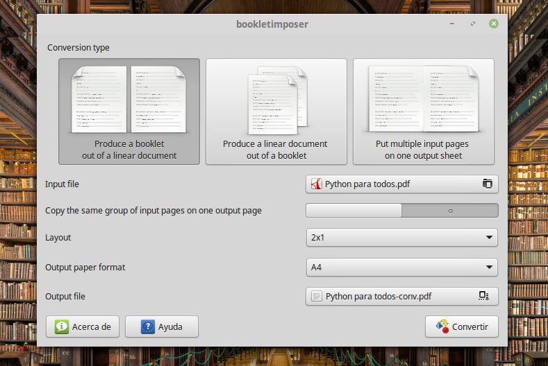The height and width of the screenshot is (366, 548).
Task: Click the browse icon beside Python para todos.pdf
Action: pos(487,184)
